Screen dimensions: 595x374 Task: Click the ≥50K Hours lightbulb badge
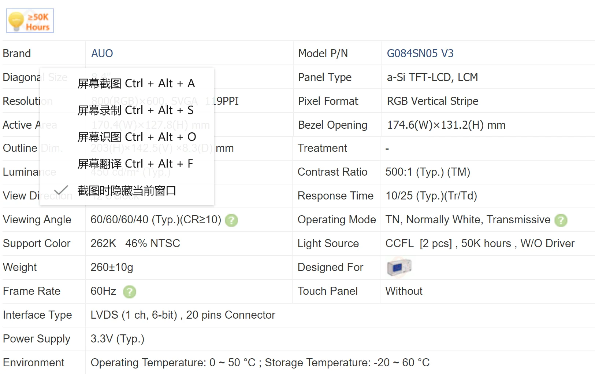click(x=30, y=21)
